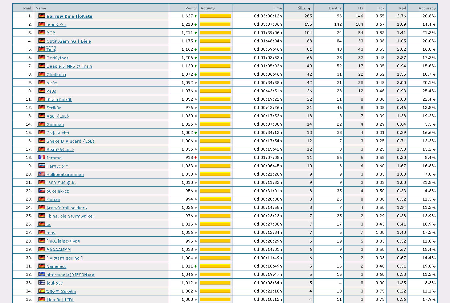
Task: Click the German flag beside Sorrow Kira IloKate
Action: pos(41,16)
